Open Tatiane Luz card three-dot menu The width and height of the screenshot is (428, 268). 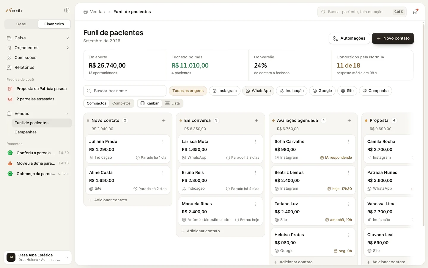tap(348, 204)
